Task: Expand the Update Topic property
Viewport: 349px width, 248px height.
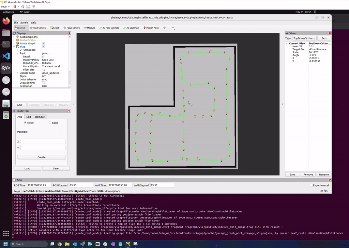Action: point(17,73)
